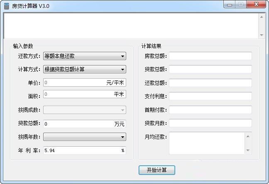Click the calculator app icon in title bar
Image resolution: width=269 pixels, height=184 pixels.
(6, 6)
